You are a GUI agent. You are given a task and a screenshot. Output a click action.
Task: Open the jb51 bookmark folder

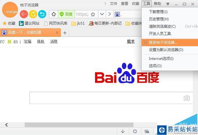click(78, 23)
